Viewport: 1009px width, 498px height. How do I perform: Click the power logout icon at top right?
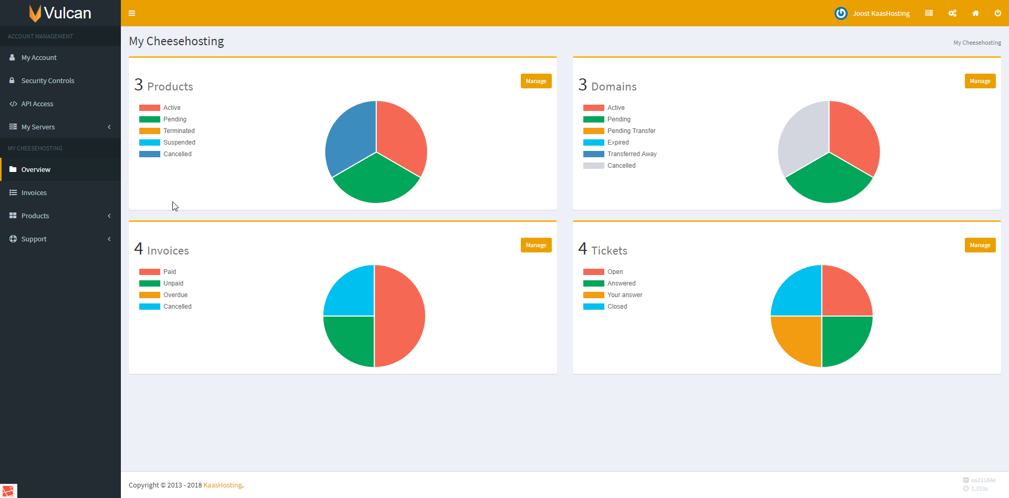(997, 13)
